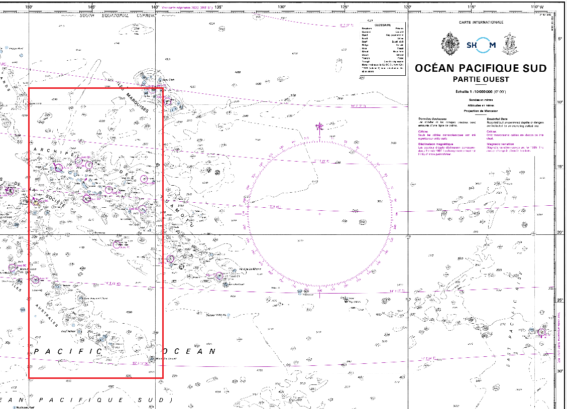This screenshot has height=409, width=567.
Task: Click the CARTE INTERNATIONALE heading
Action: (x=481, y=23)
